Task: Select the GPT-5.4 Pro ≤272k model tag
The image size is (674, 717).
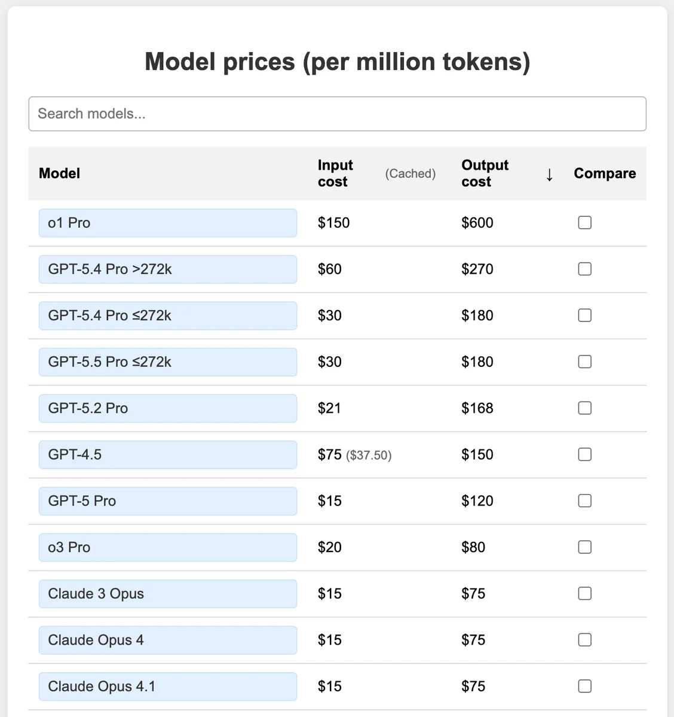Action: pyautogui.click(x=168, y=315)
